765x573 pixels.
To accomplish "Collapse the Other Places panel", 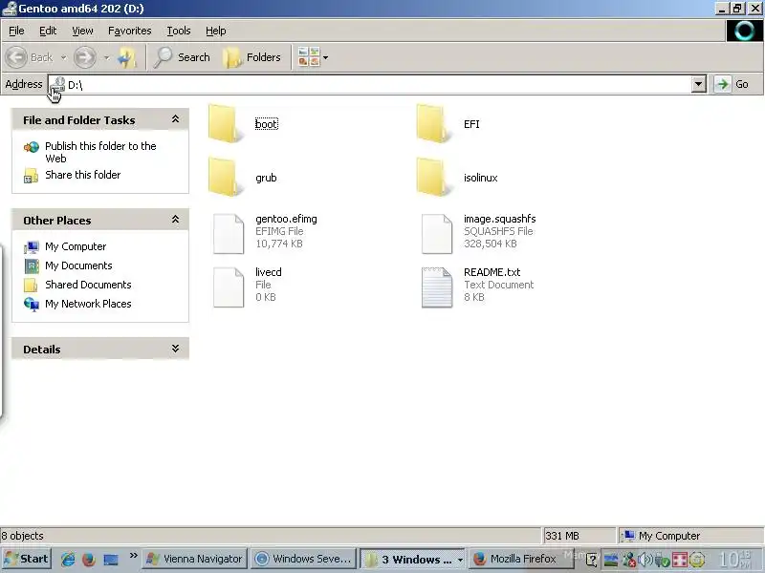I will (x=175, y=220).
